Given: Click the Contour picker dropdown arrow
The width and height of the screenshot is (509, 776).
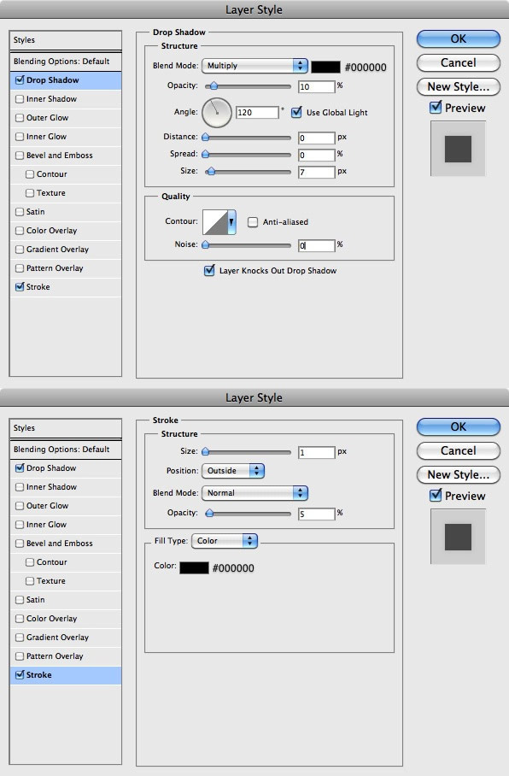Looking at the screenshot, I should (x=231, y=222).
